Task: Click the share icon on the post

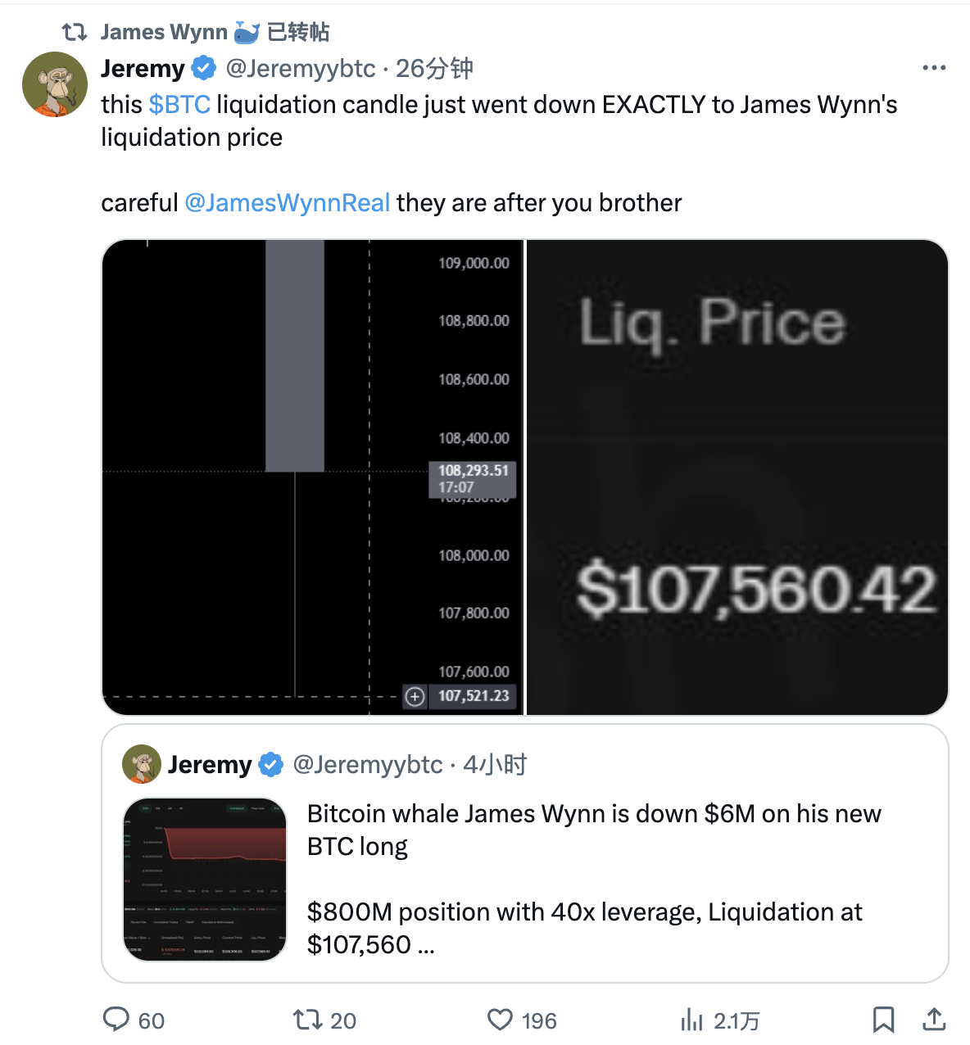Action: 934,1020
